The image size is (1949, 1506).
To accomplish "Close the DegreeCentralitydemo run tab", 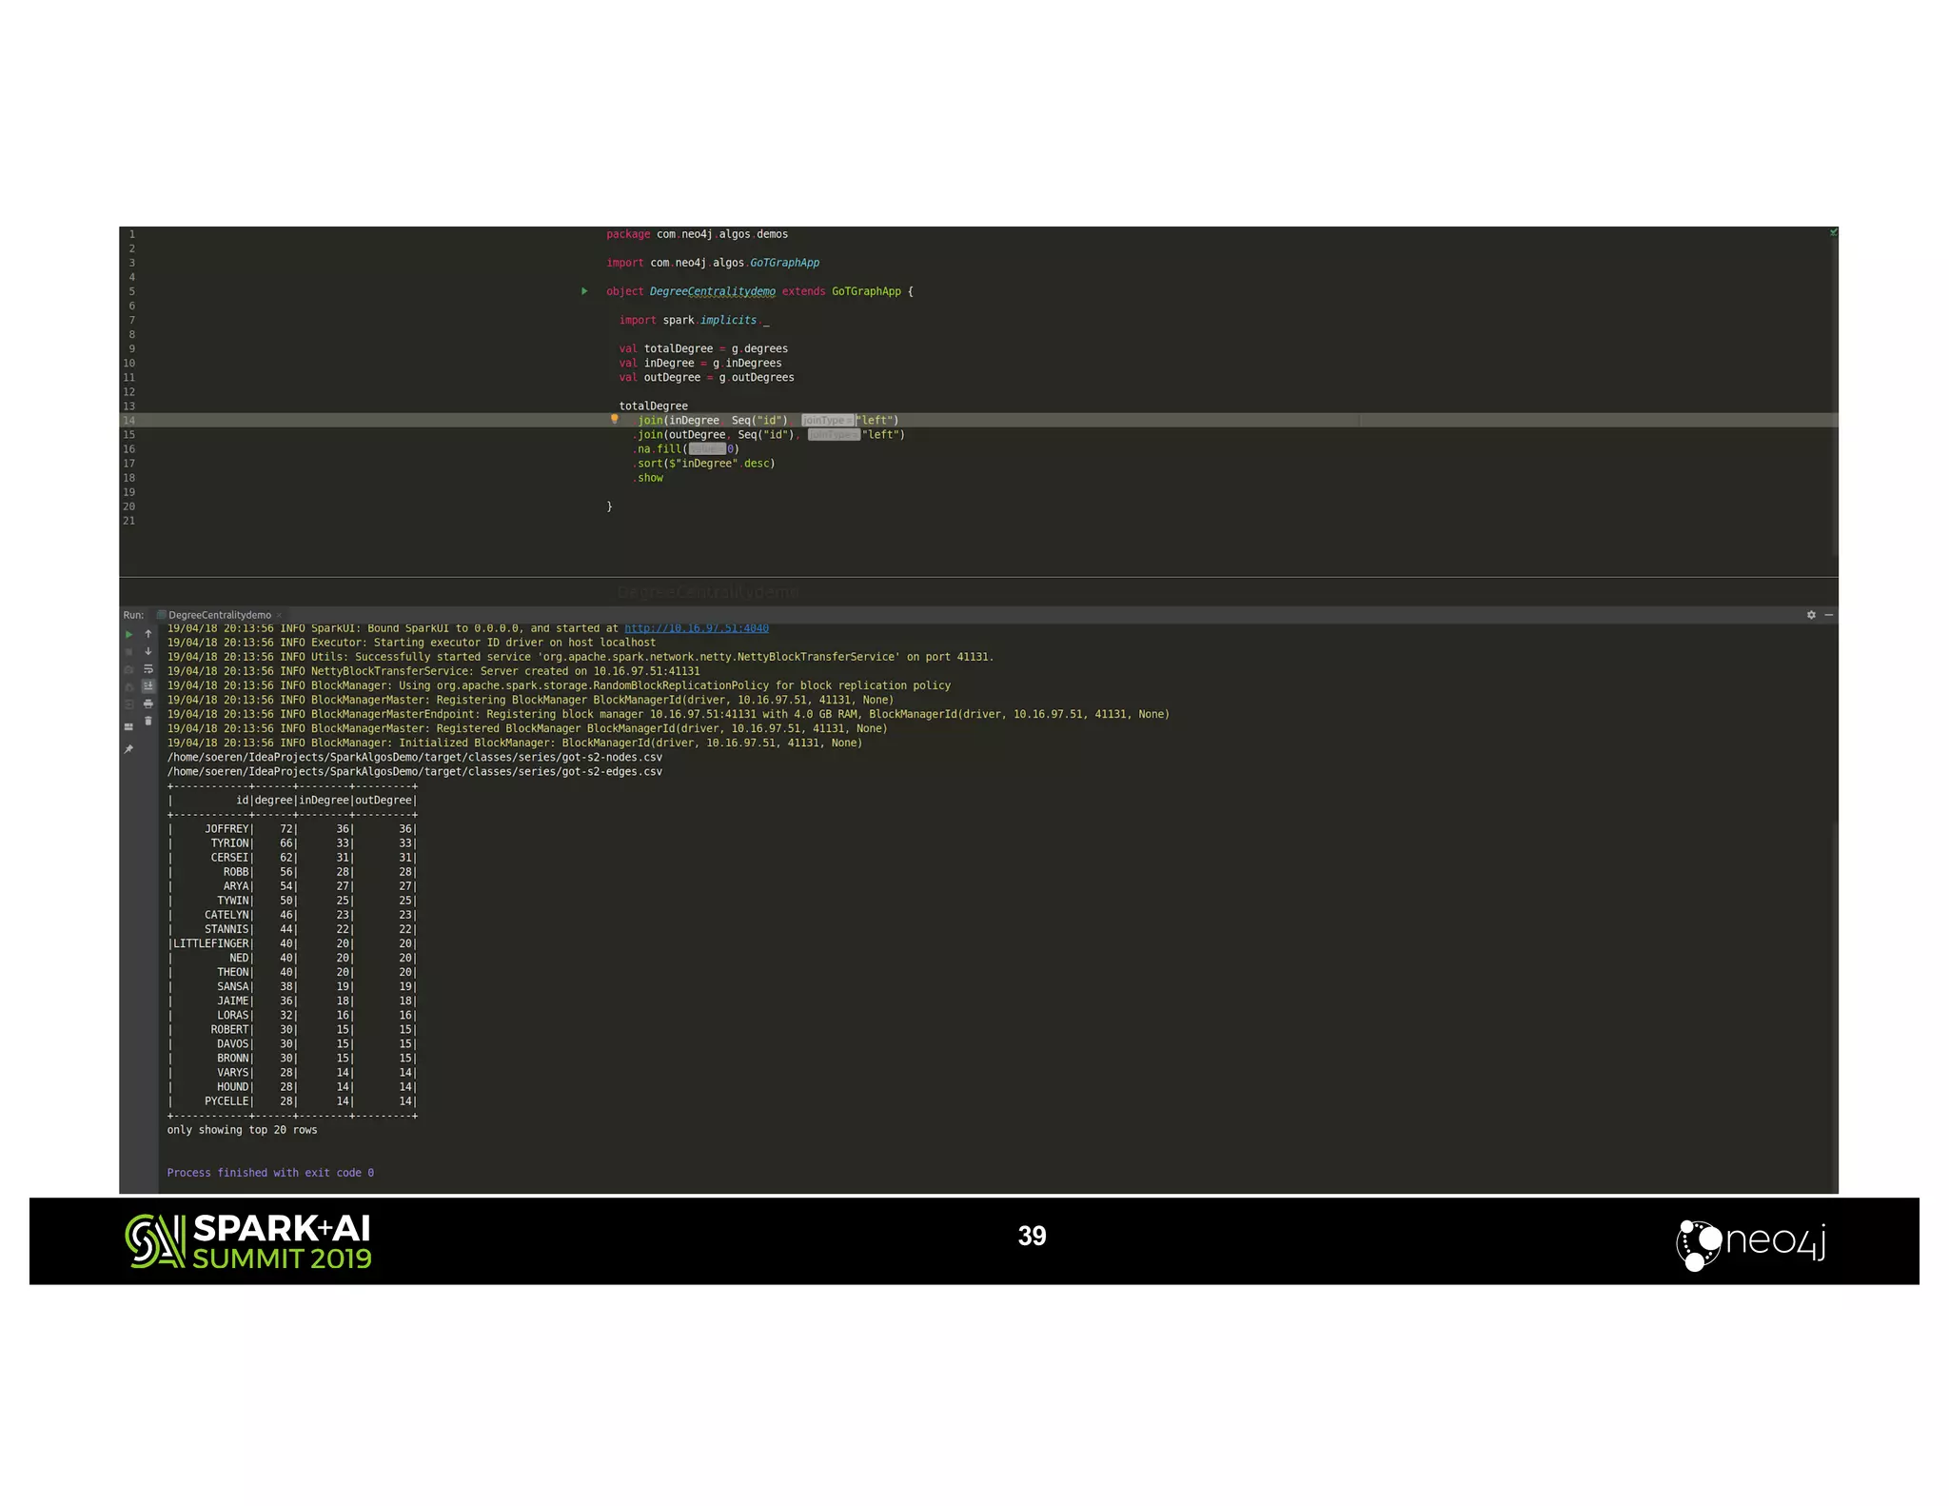I will [279, 615].
